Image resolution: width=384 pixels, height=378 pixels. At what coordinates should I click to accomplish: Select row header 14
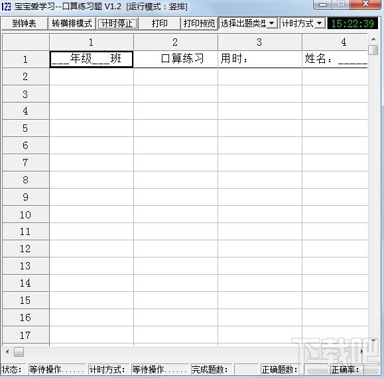click(x=25, y=283)
